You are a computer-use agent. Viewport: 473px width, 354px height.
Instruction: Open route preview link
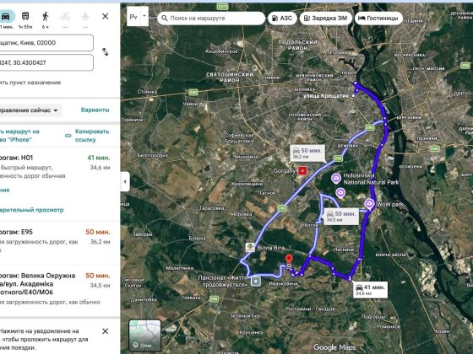pos(32,210)
